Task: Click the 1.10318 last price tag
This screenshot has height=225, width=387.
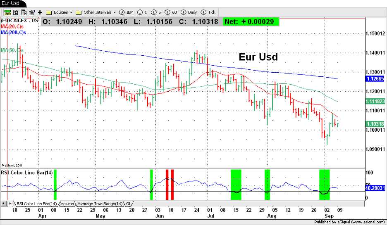Action: point(375,124)
